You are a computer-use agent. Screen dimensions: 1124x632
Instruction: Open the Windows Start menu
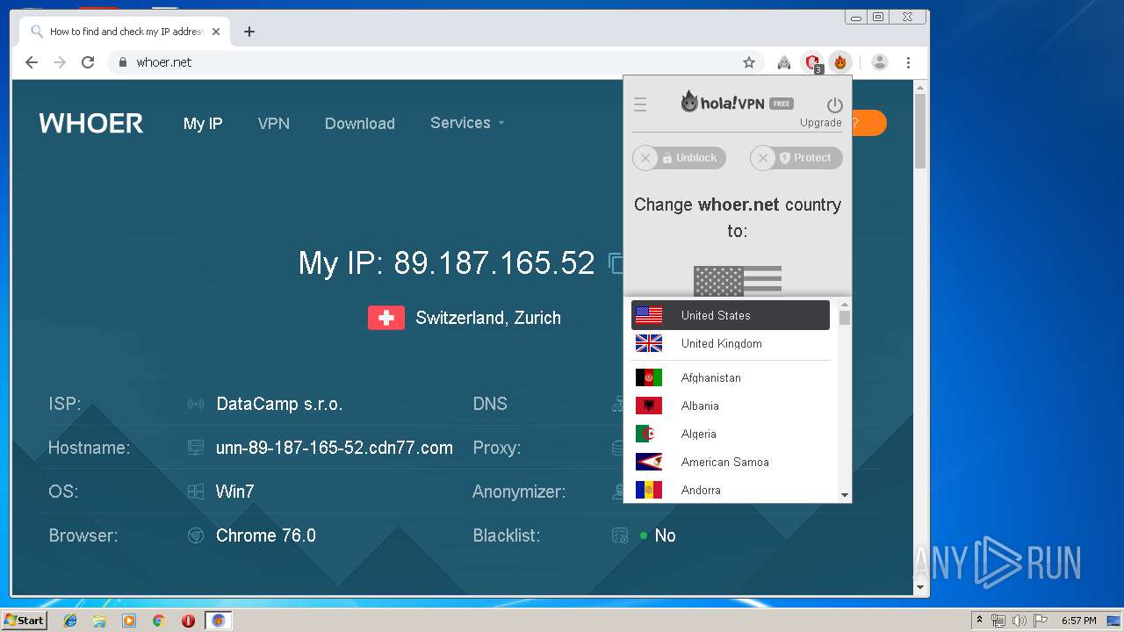[x=24, y=620]
